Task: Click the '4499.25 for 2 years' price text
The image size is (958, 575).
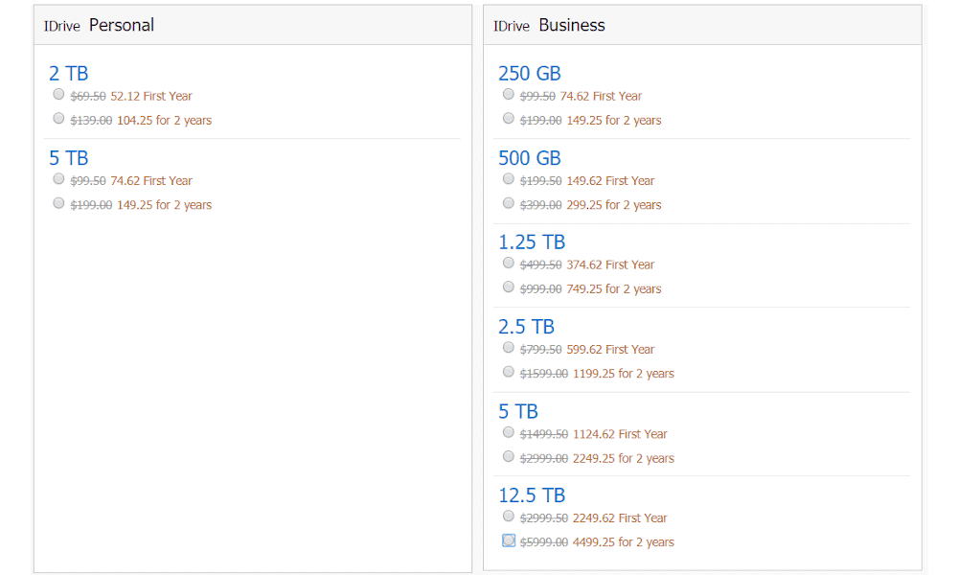Action: point(624,542)
